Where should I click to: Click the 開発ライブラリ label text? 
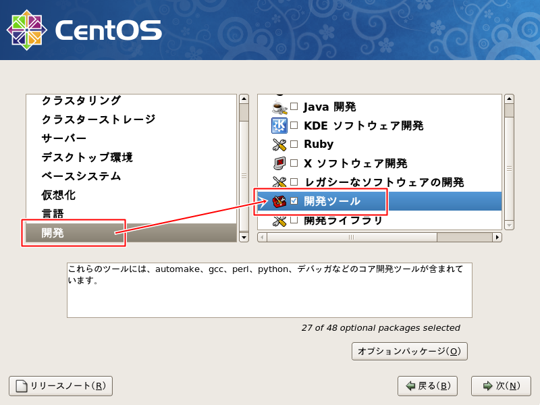coord(343,221)
